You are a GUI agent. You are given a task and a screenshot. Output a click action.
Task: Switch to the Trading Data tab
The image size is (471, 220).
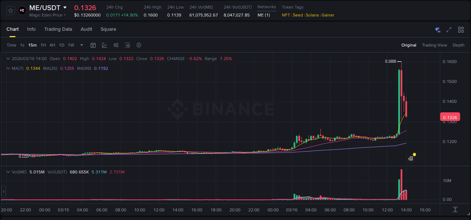[58, 29]
